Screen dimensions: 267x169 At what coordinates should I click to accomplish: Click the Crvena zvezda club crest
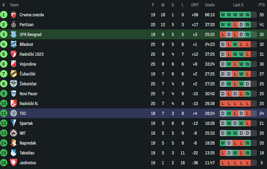point(14,15)
